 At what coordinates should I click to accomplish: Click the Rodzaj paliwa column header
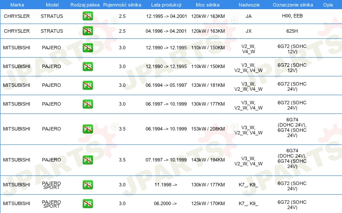tap(85, 5)
